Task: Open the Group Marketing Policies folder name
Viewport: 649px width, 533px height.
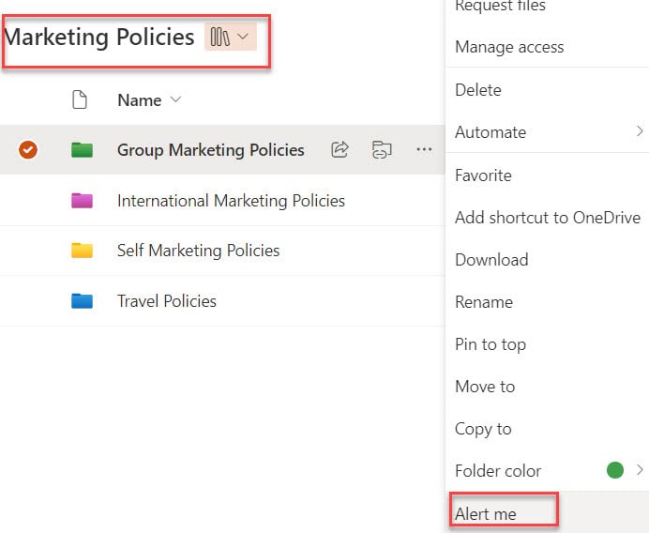Action: (211, 150)
